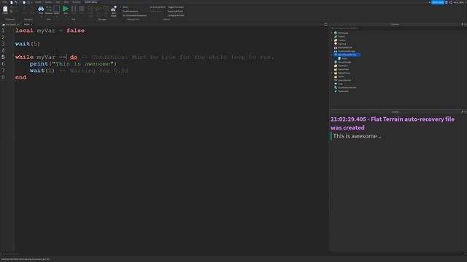Open the username account dropdown
The image size is (467, 262).
459,2
